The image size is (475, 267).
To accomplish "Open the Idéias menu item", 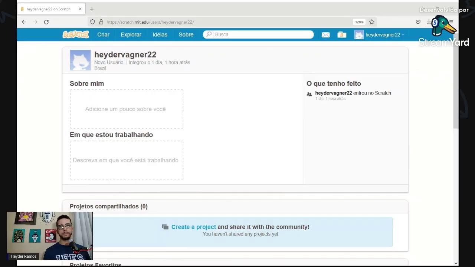I will tap(160, 34).
